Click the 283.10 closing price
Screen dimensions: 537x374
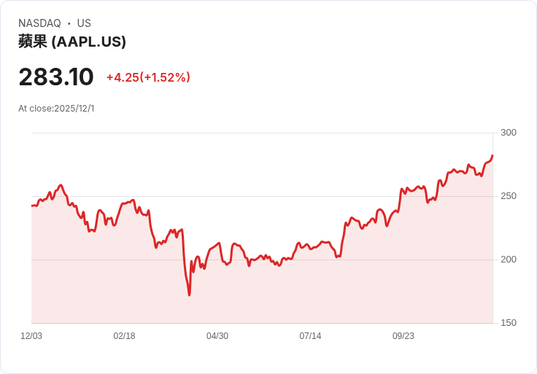click(x=56, y=77)
